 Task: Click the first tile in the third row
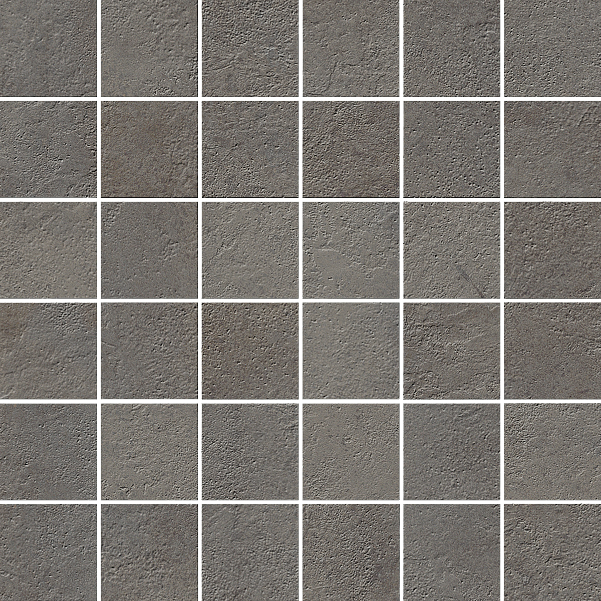click(x=48, y=250)
